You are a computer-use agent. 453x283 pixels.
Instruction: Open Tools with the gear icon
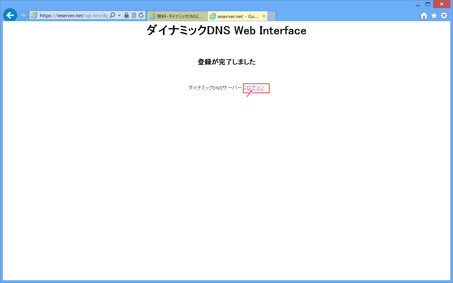tap(444, 15)
